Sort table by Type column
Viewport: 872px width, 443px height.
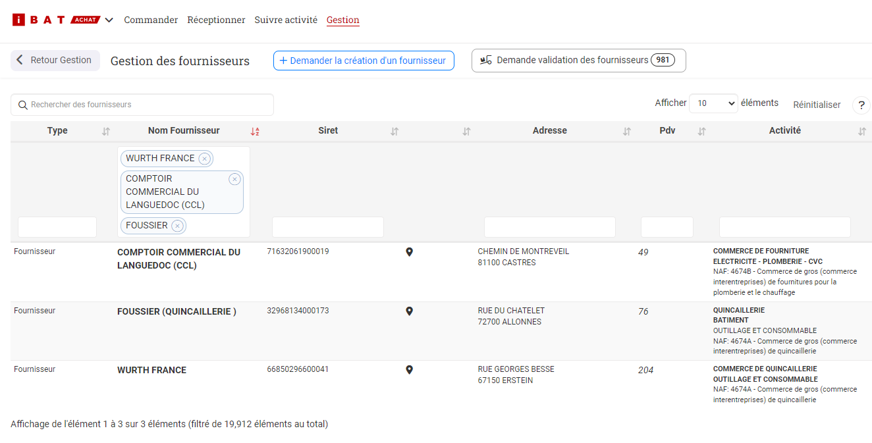(x=106, y=132)
